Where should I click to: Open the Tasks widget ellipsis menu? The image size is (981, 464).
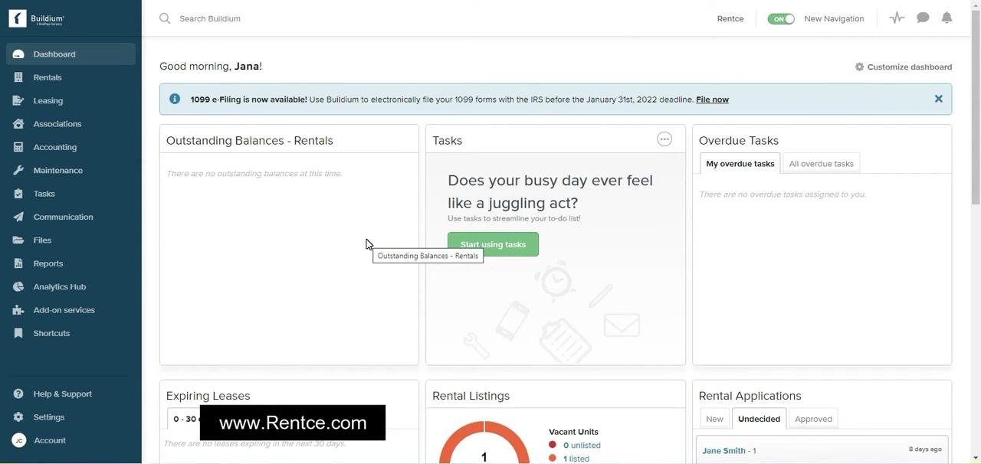point(664,139)
